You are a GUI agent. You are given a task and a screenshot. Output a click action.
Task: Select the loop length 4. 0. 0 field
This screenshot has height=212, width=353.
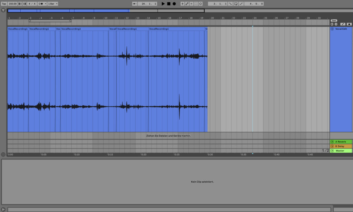(x=254, y=4)
